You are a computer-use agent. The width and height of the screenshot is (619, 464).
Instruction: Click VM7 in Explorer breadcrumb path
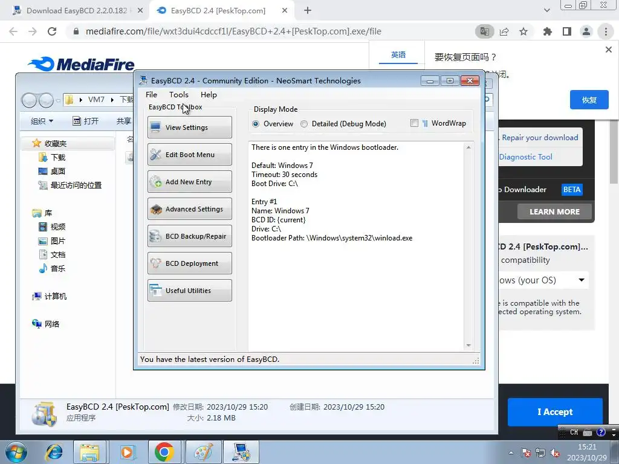pos(96,100)
